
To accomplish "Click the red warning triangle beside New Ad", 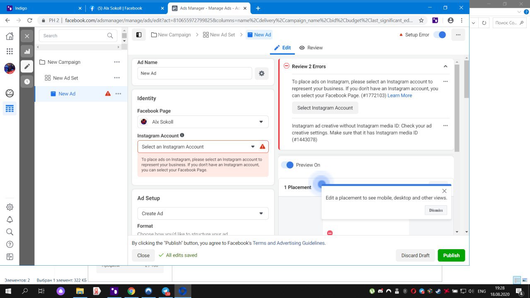I will [108, 94].
